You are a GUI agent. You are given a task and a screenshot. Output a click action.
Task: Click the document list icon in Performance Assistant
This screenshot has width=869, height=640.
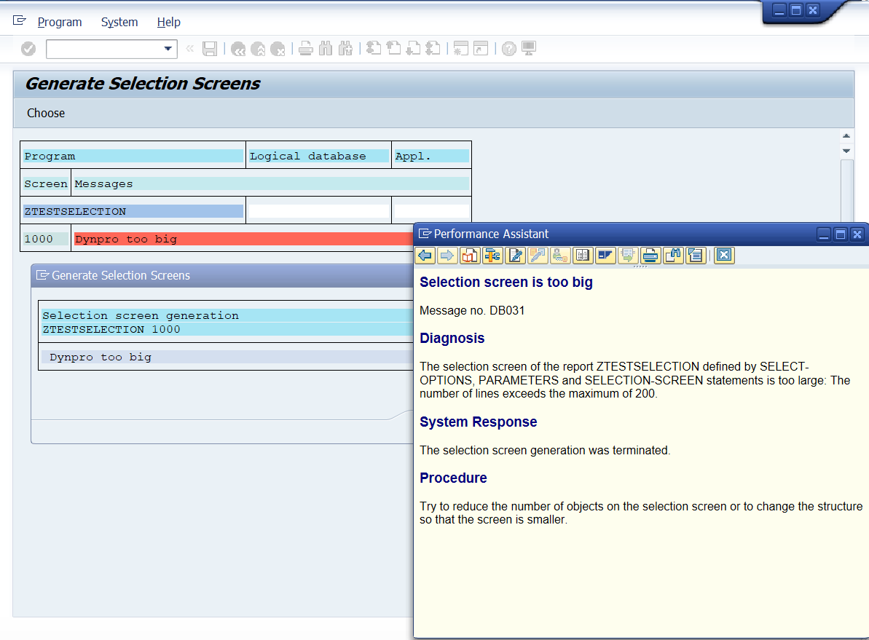(696, 256)
